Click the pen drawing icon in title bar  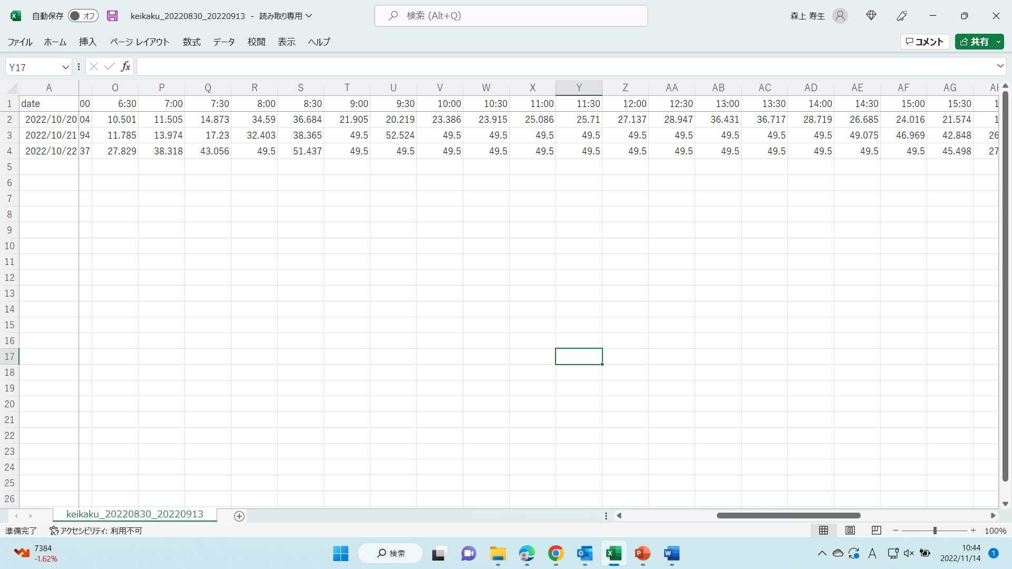pos(902,16)
